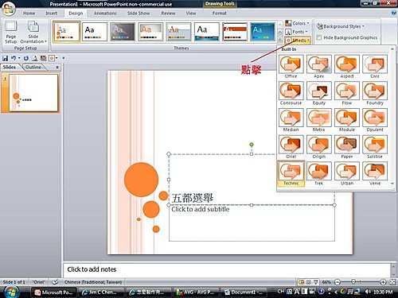Viewport: 398px width, 298px height.
Task: Open the Insert ribbon tab
Action: coord(51,13)
